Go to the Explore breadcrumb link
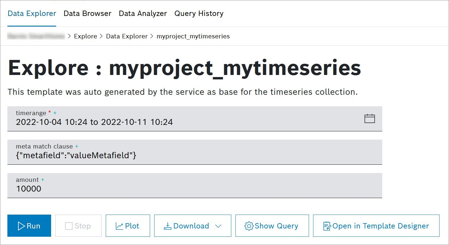This screenshot has height=245, width=449. tap(85, 36)
